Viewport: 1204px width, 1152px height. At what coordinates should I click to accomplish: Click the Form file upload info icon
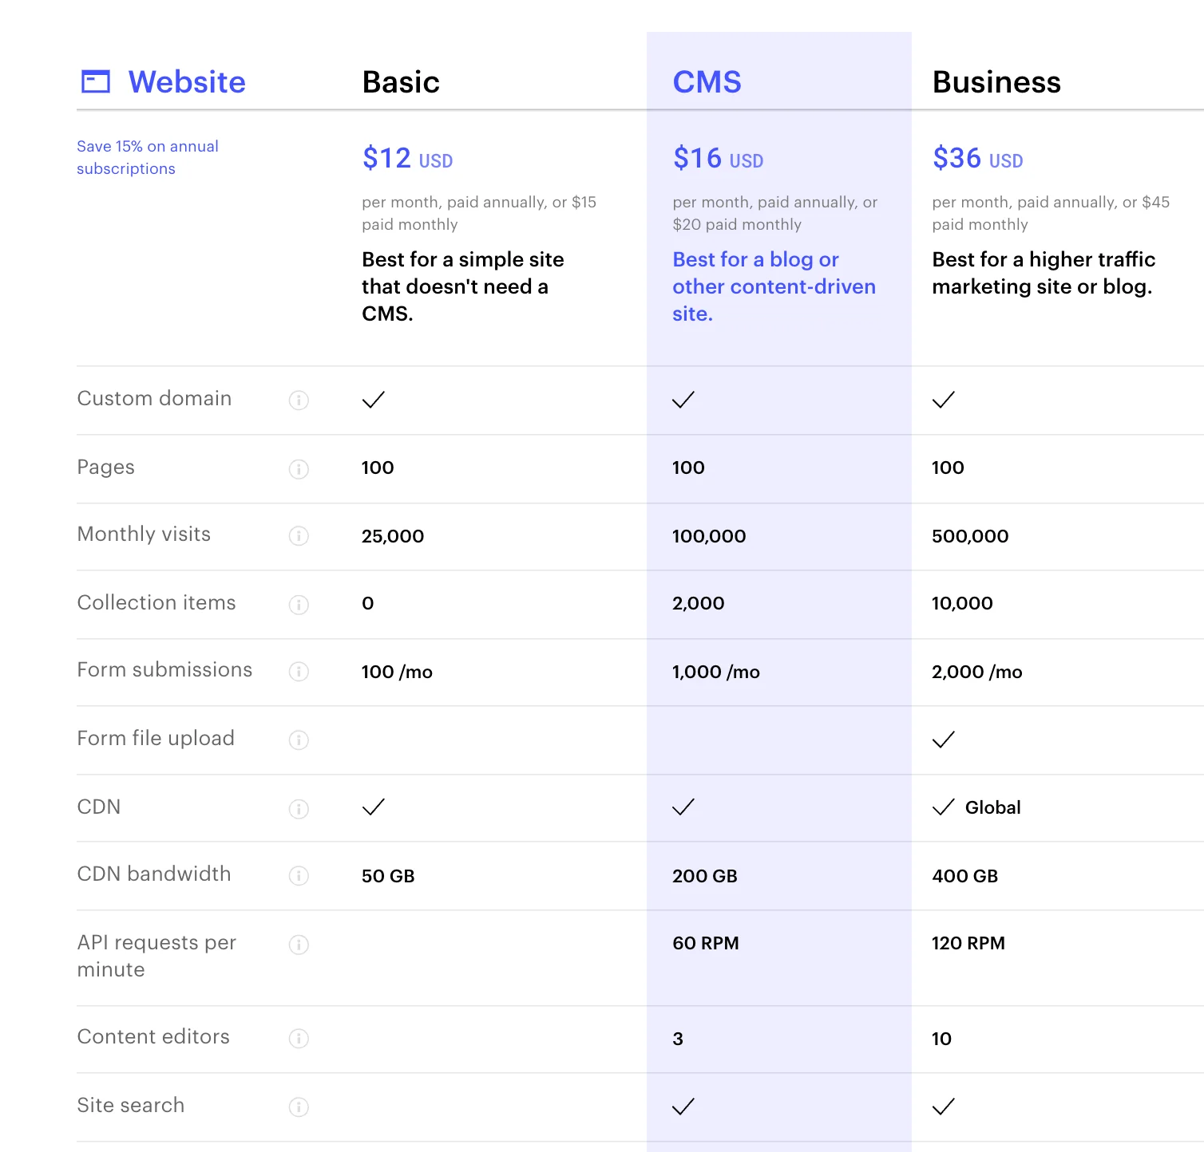coord(299,740)
